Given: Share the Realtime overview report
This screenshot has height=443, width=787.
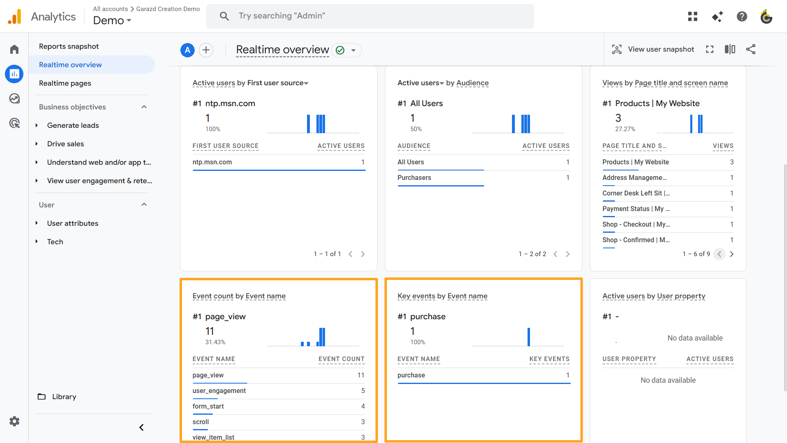Looking at the screenshot, I should pos(751,49).
